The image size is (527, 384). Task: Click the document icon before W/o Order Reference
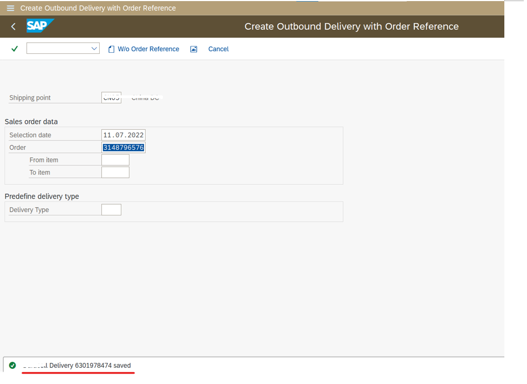click(111, 50)
